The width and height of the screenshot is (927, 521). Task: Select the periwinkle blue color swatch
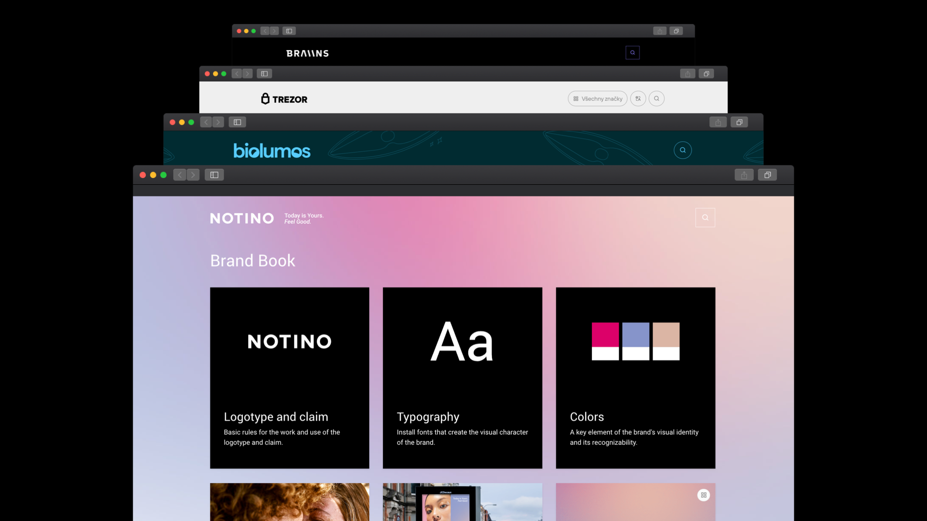tap(636, 342)
